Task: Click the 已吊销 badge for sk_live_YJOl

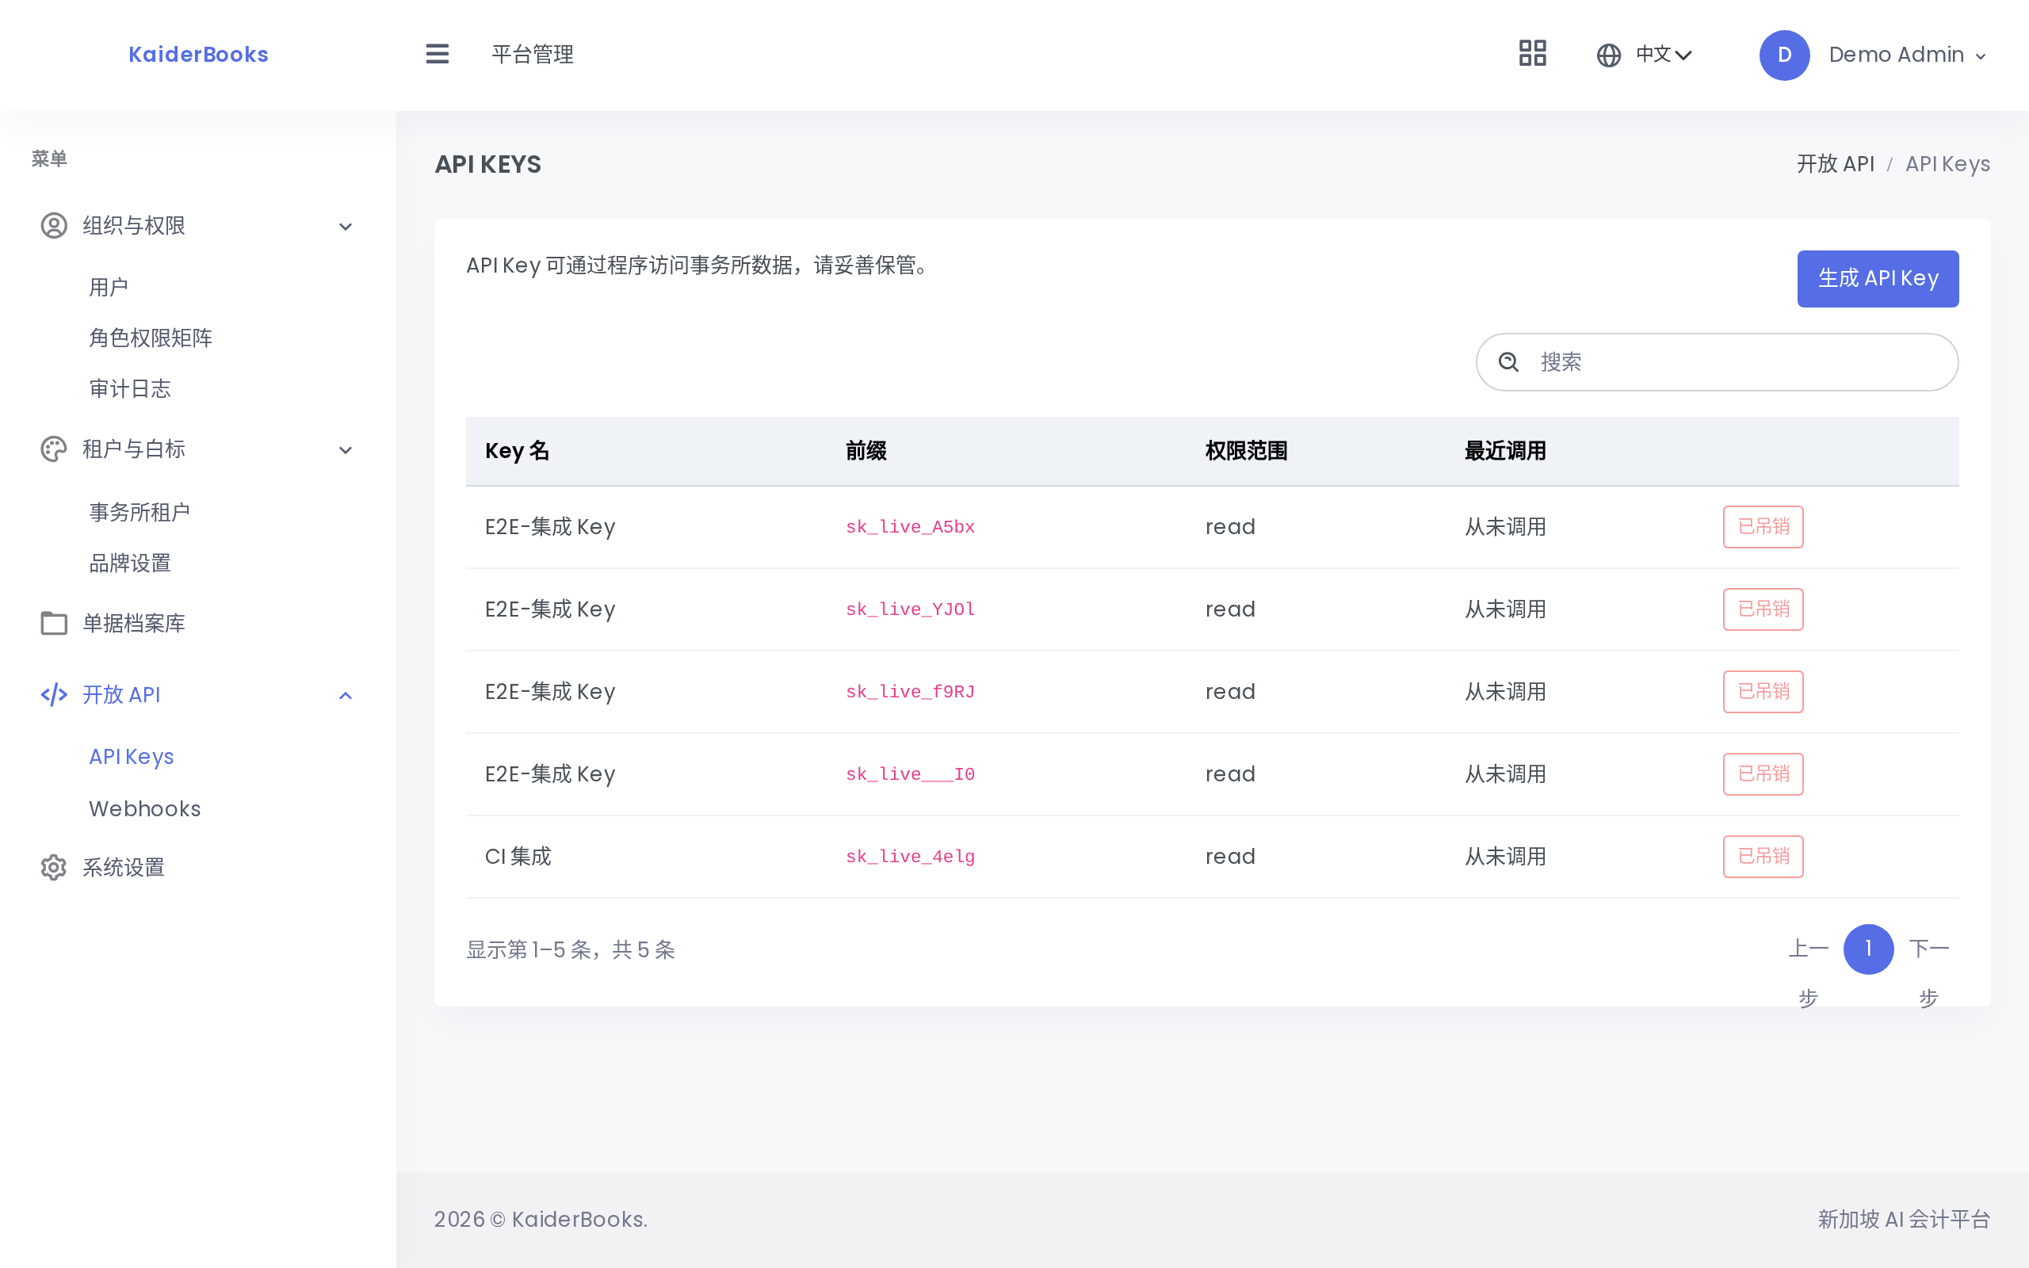Action: [x=1763, y=609]
